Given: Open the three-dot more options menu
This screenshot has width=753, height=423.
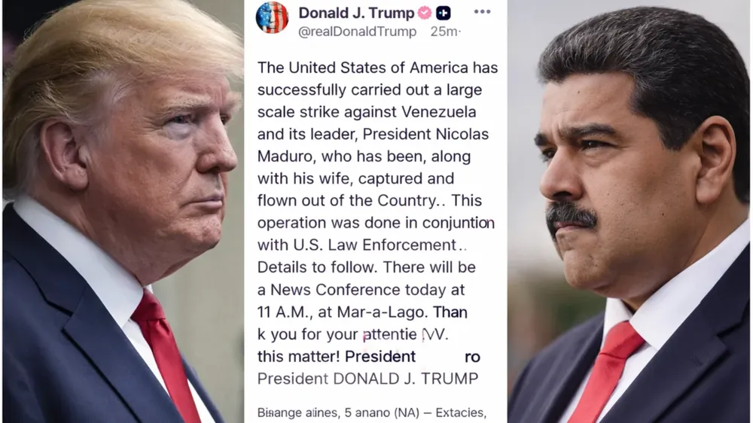Looking at the screenshot, I should [x=482, y=12].
